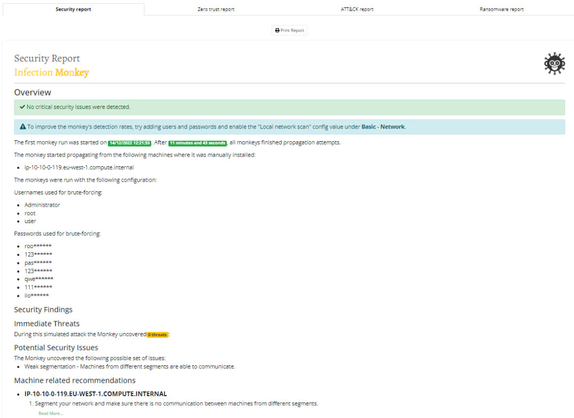Click the Infection Monkey title text

click(52, 72)
